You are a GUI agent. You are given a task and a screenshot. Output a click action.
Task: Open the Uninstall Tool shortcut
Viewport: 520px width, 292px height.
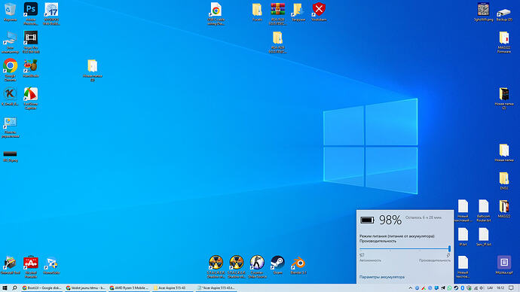10,265
